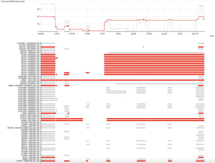
Task: Select probe row #32294 | AS9198 | KZ
Action: (x=30, y=137)
